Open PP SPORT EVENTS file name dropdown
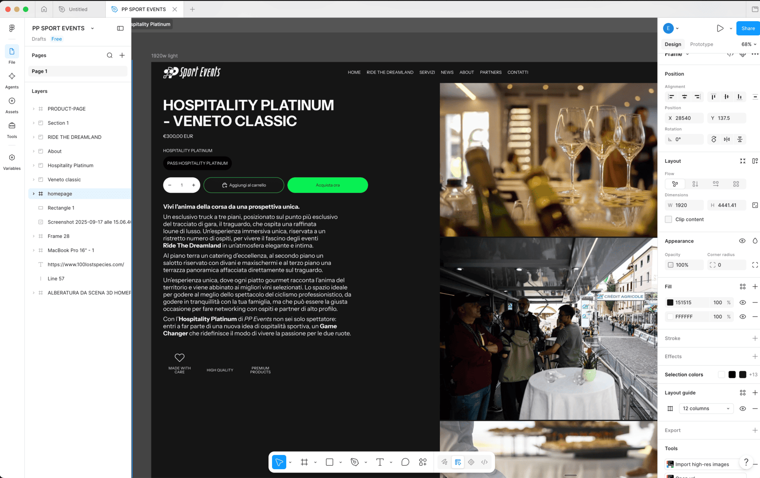The height and width of the screenshot is (478, 760). coord(92,28)
